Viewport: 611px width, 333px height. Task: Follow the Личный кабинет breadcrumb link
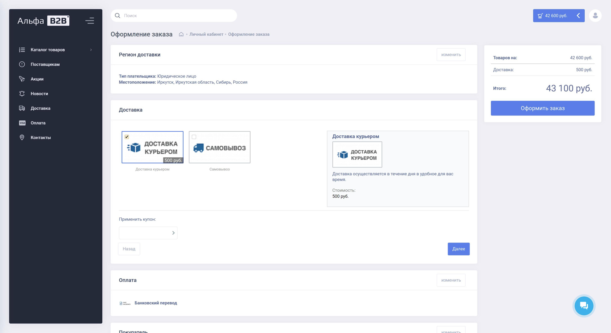[x=206, y=34]
